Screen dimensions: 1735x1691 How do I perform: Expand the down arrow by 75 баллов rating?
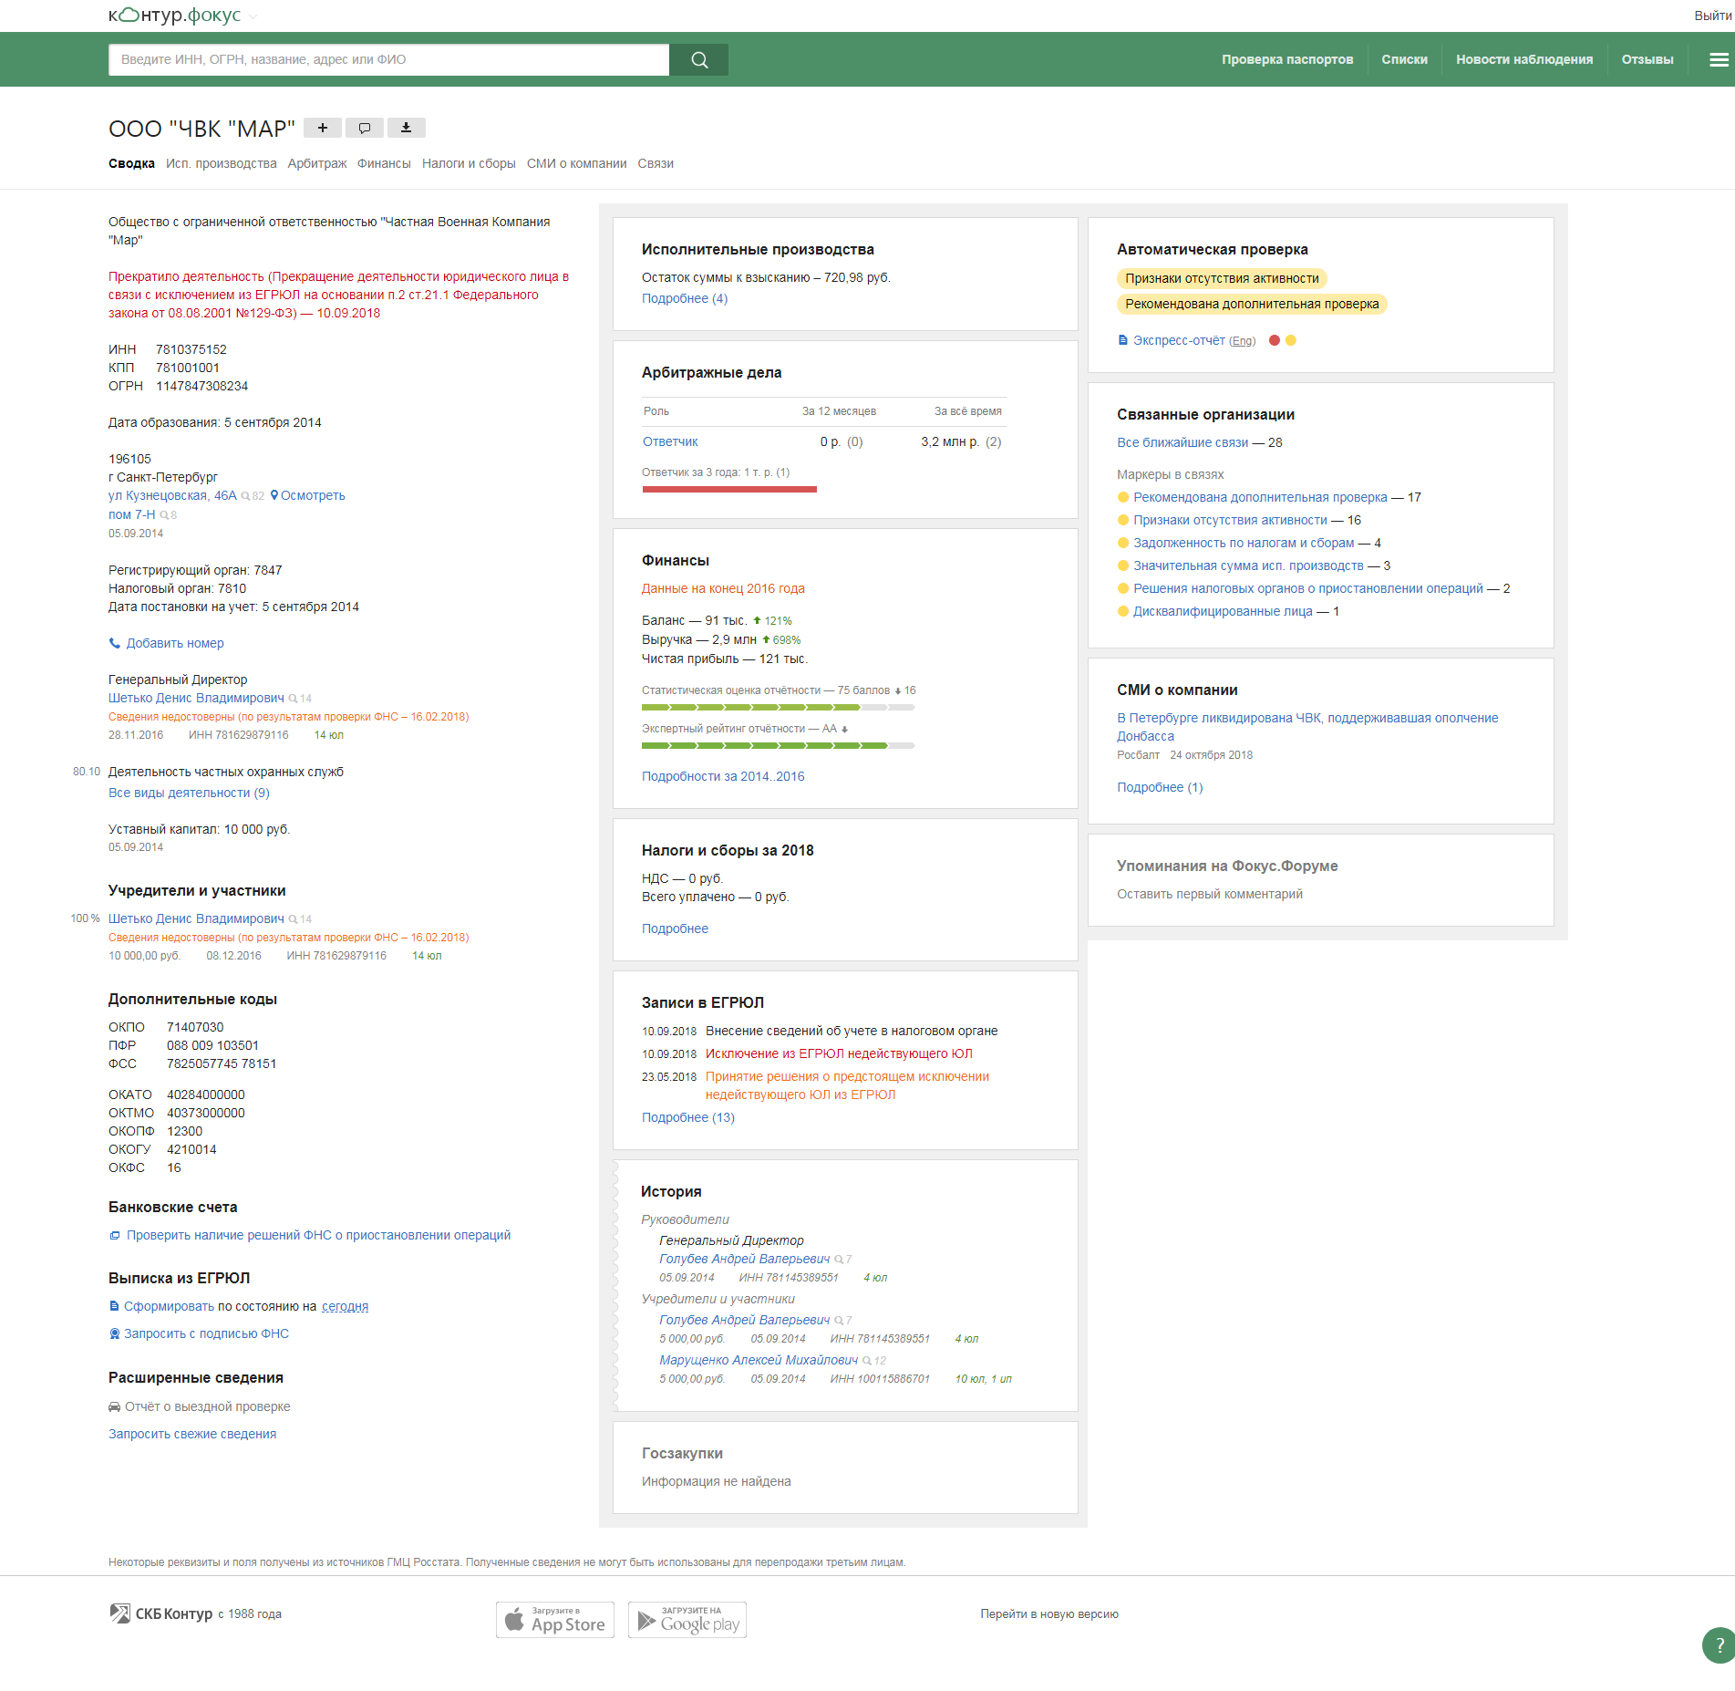coord(898,691)
